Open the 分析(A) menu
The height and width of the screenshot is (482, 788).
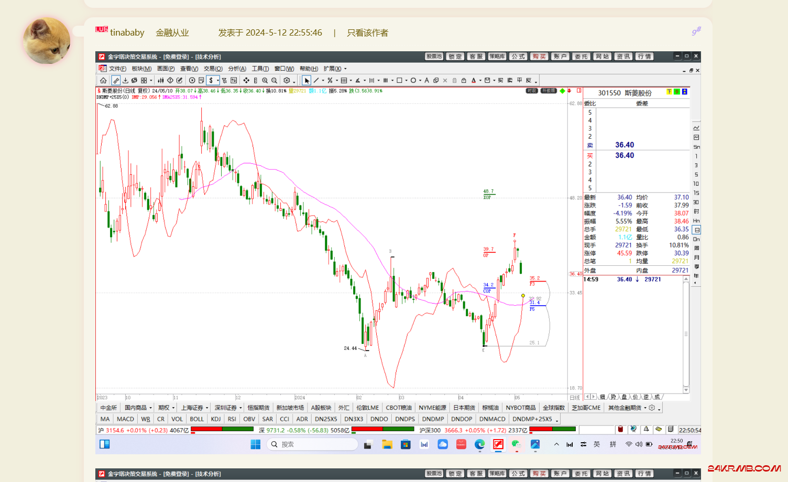[x=237, y=69]
